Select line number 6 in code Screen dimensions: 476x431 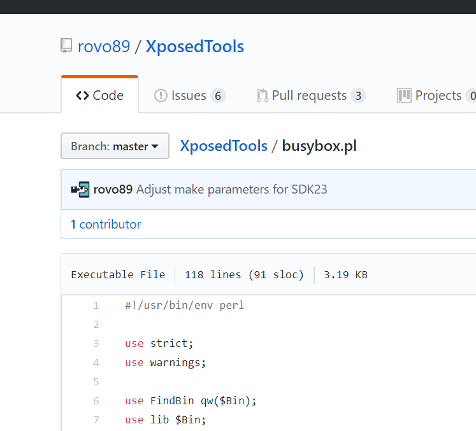(96, 400)
